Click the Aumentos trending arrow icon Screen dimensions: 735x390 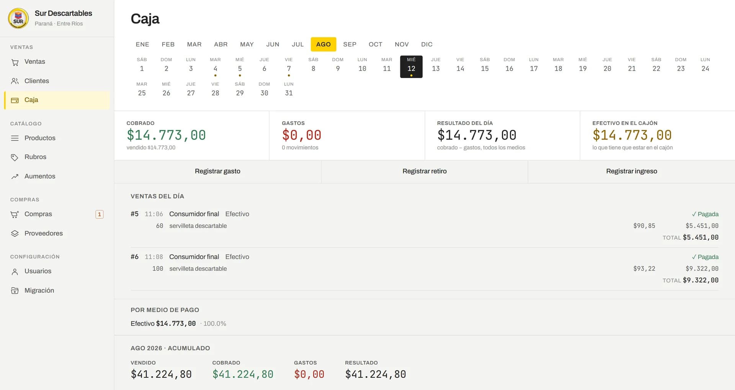tap(15, 176)
